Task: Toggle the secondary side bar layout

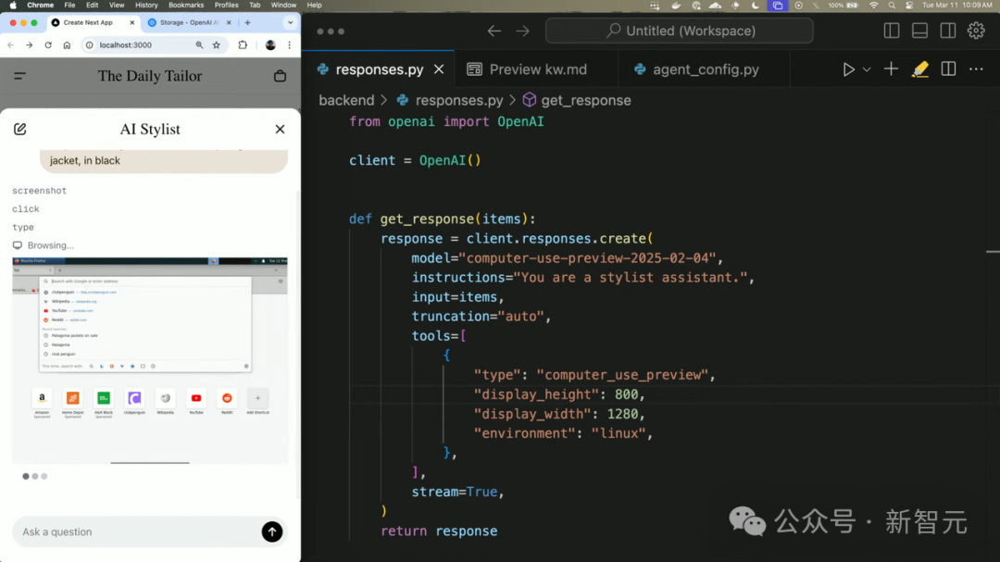Action: point(947,30)
